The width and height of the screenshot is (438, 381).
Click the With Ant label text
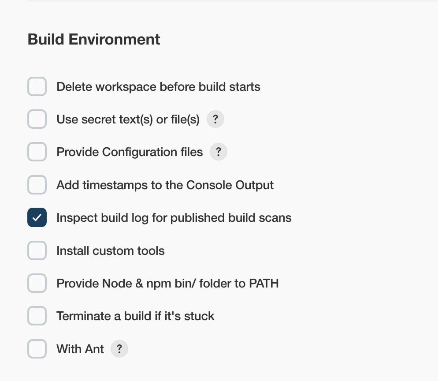[80, 349]
